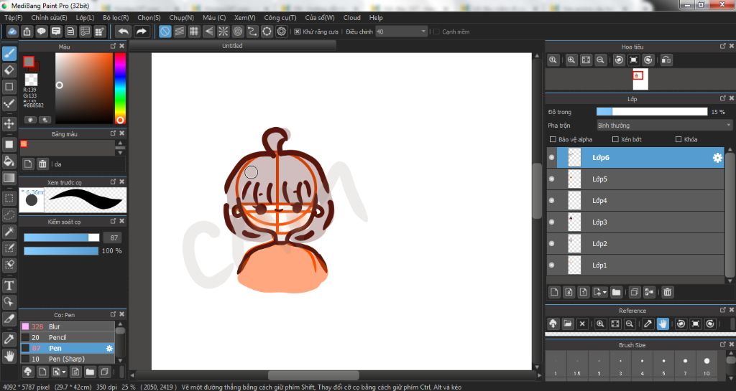Zoom out on the navigator panel
The height and width of the screenshot is (391, 736).
(x=600, y=60)
